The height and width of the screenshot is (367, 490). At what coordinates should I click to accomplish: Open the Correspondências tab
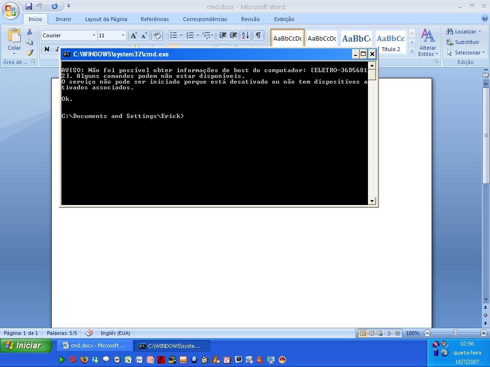click(x=205, y=19)
